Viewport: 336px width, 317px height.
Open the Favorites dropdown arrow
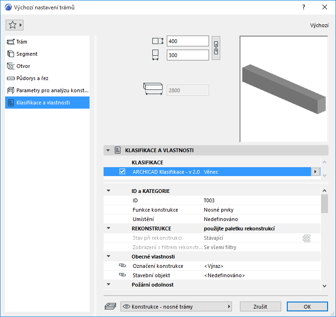pos(21,25)
